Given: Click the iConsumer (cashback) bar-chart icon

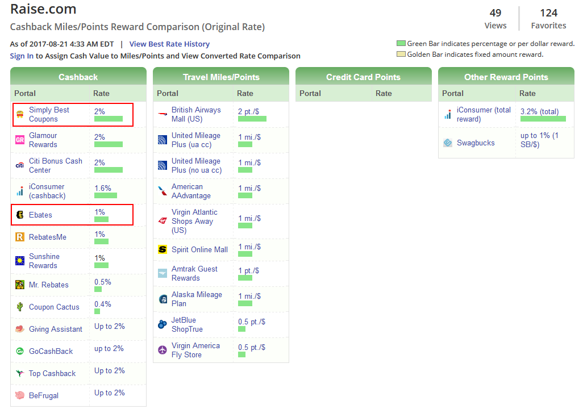Looking at the screenshot, I should (20, 191).
